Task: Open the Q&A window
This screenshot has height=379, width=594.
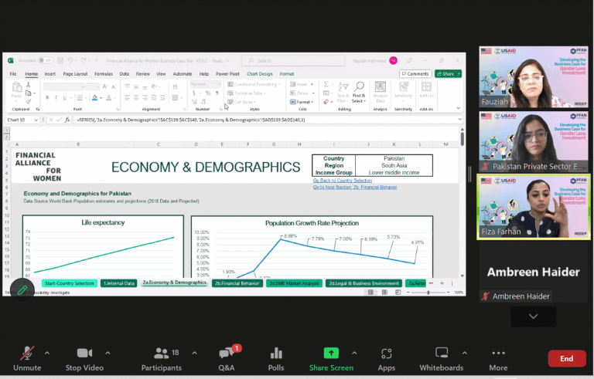Action: point(227,354)
